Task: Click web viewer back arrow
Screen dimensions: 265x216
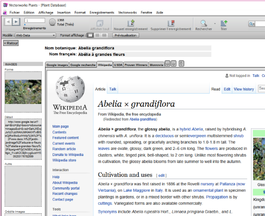Action: [x=167, y=63]
